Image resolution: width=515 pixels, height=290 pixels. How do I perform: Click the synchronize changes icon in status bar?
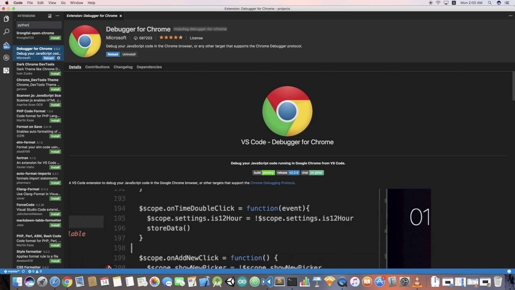pos(23,271)
